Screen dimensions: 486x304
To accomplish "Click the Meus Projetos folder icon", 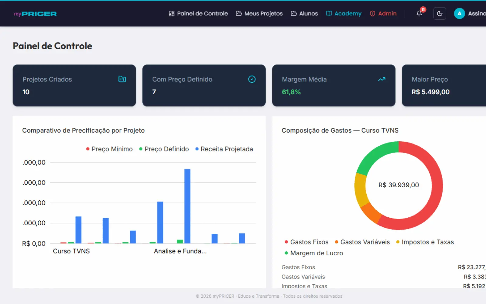I will 239,13.
